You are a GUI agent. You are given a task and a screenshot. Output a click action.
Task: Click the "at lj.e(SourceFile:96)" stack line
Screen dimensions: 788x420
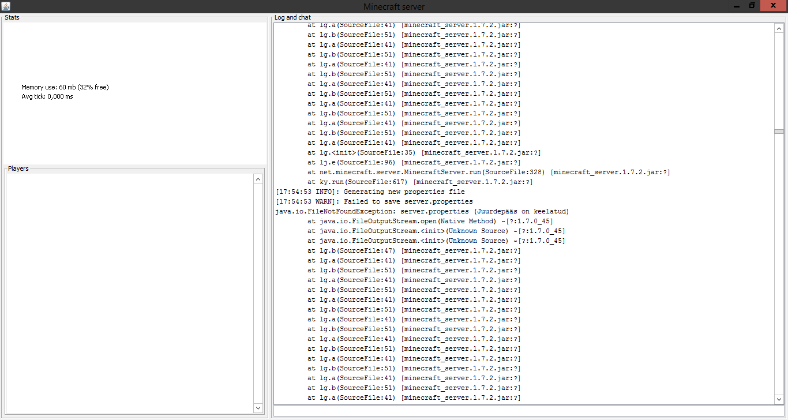pos(414,162)
